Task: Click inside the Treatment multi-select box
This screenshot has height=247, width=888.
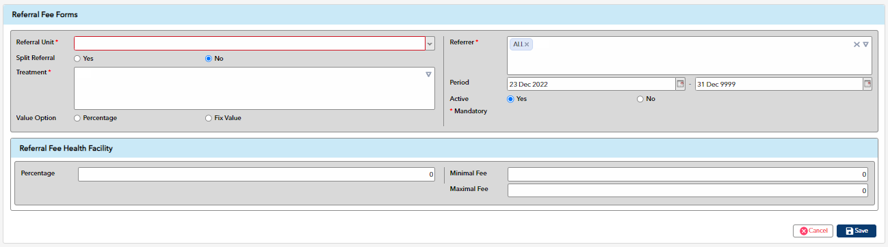Action: 254,88
